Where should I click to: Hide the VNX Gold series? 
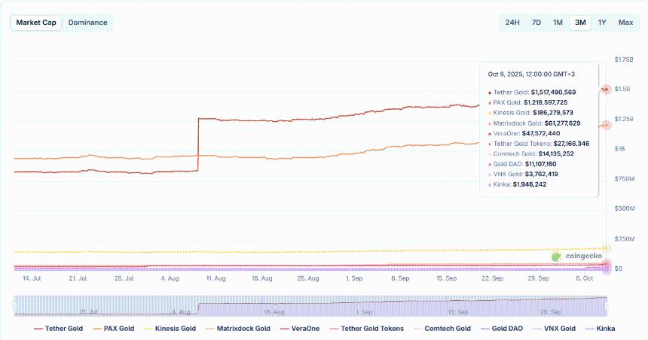click(x=554, y=329)
